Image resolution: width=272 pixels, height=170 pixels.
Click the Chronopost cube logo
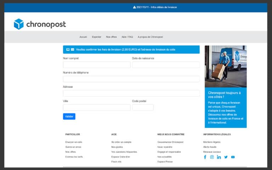tap(18, 24)
